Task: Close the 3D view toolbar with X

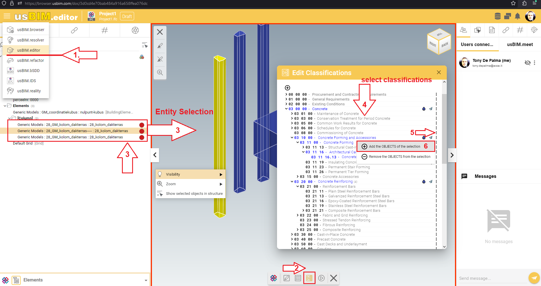Action: click(160, 32)
